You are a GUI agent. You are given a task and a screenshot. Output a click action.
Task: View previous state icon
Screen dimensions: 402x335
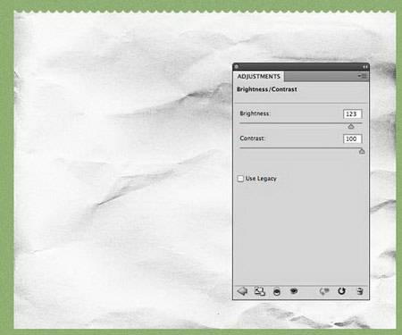pos(324,291)
